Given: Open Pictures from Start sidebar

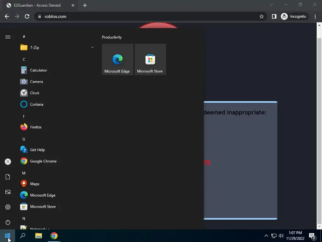Looking at the screenshot, I should [8, 192].
